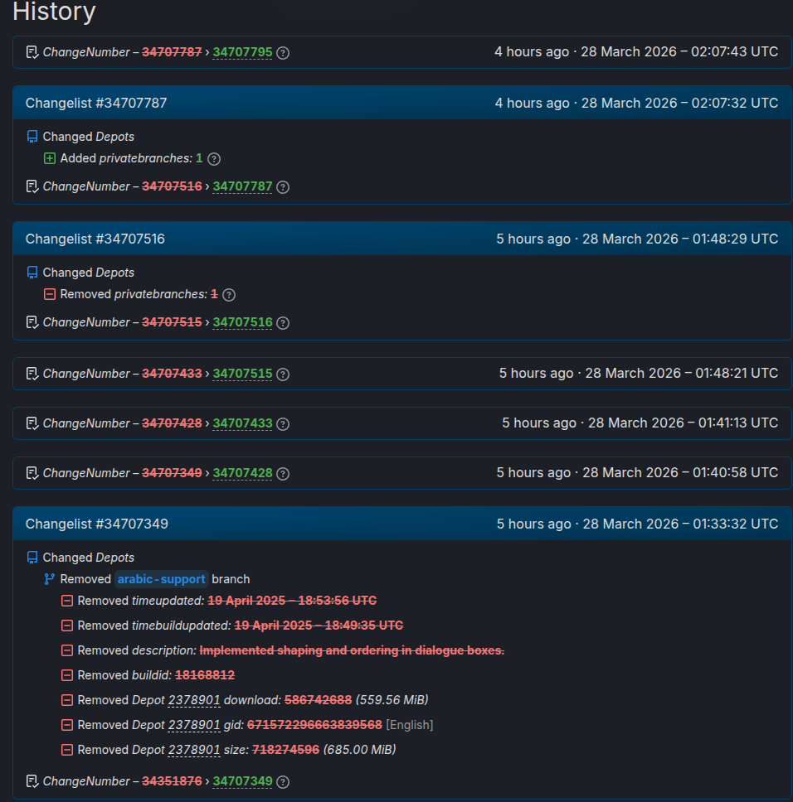Click Added privatebranches value 1

(199, 158)
